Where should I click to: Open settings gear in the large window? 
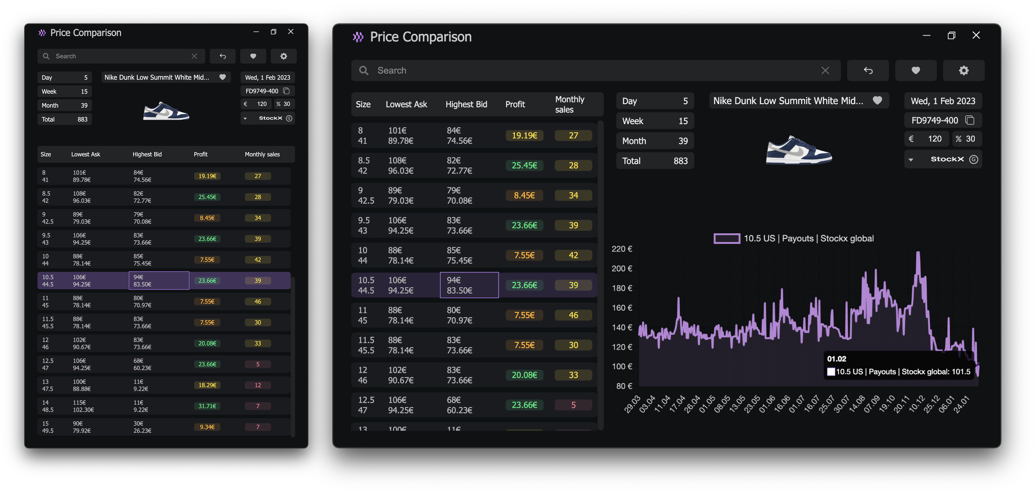point(964,70)
